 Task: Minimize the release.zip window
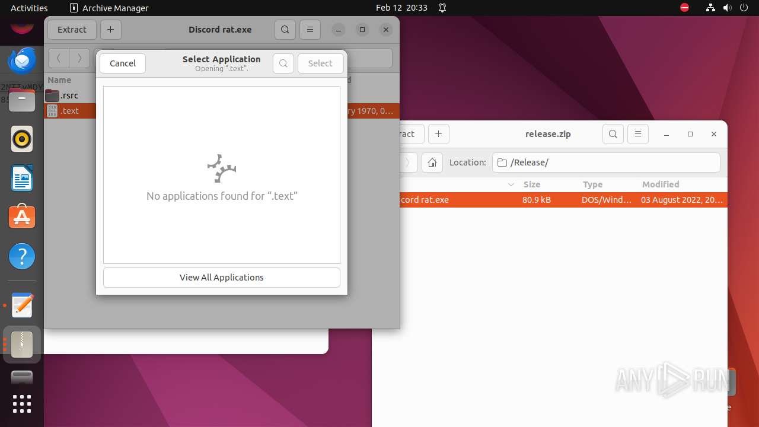[666, 134]
